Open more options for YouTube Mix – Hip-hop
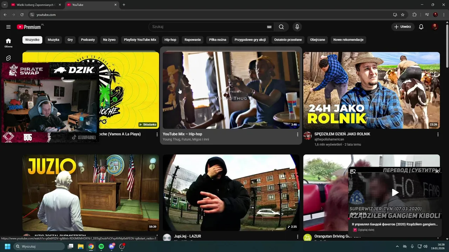The height and width of the screenshot is (252, 449). pos(297,134)
